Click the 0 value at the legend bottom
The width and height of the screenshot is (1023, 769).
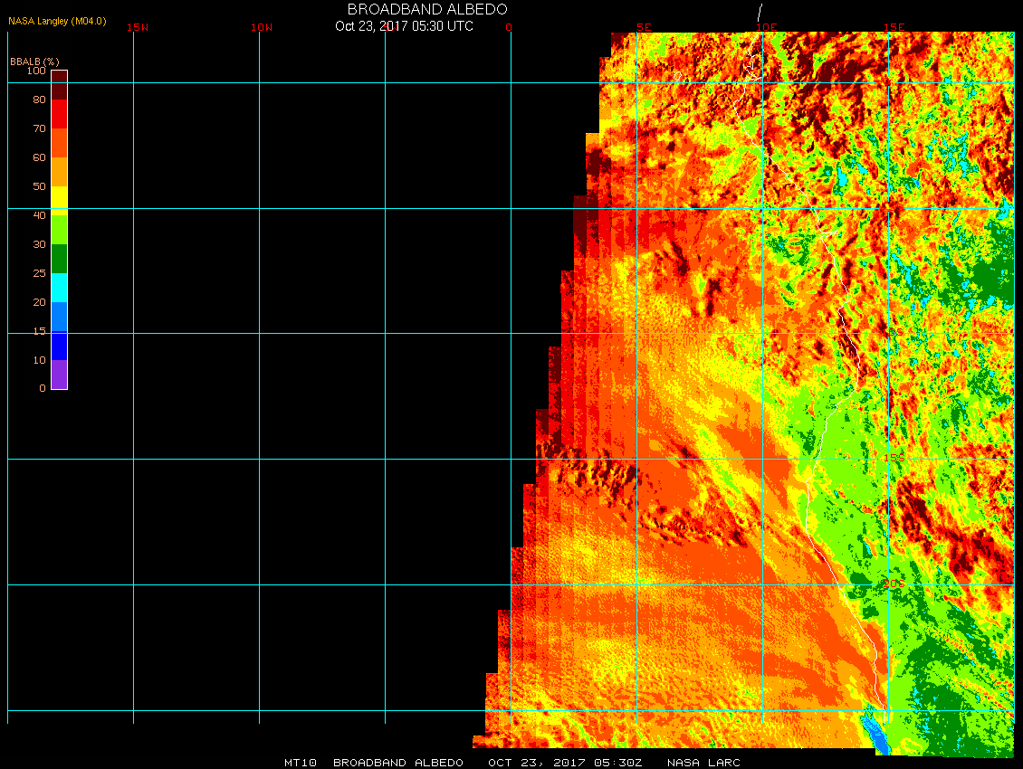click(42, 389)
